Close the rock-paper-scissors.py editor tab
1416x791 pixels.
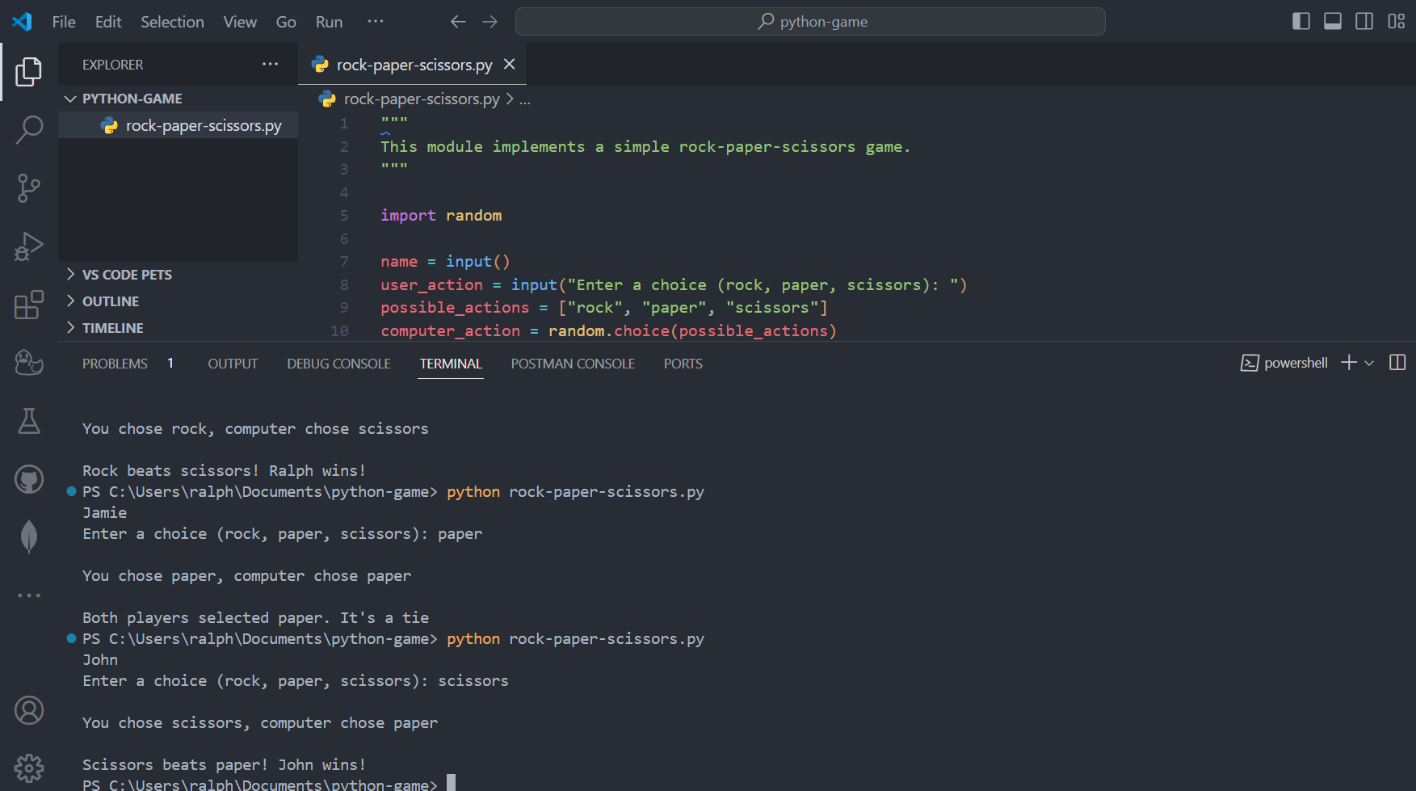[x=509, y=64]
